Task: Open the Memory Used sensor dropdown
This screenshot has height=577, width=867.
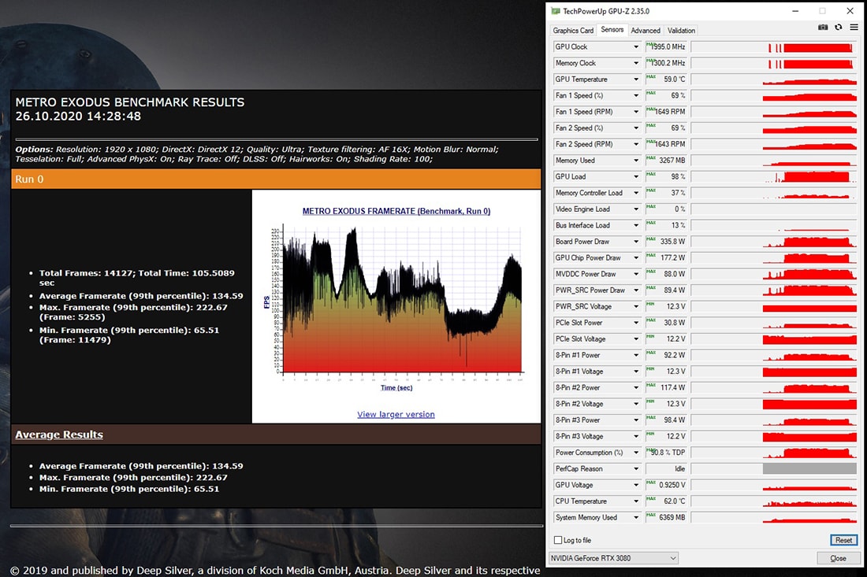Action: pyautogui.click(x=636, y=161)
